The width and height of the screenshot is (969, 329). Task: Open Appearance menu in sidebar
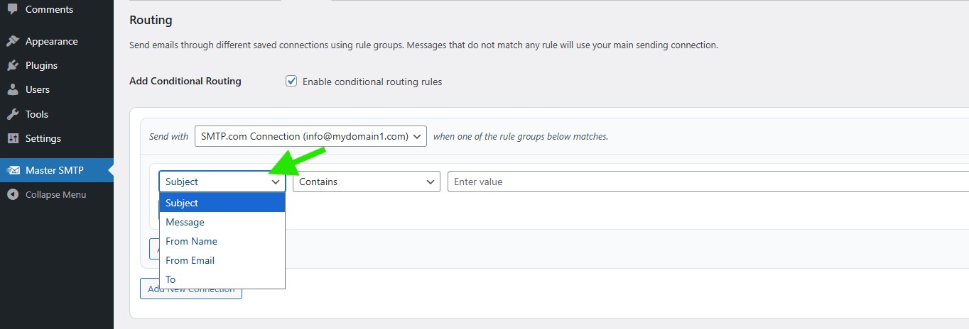[x=51, y=41]
